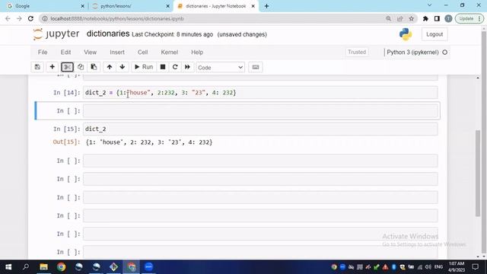Click the kernel idle circle indicator
487x274 pixels.
point(444,53)
